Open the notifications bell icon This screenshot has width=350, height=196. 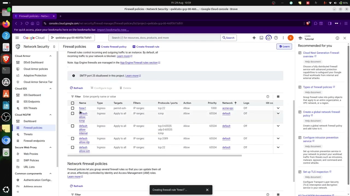pyautogui.click(x=269, y=38)
